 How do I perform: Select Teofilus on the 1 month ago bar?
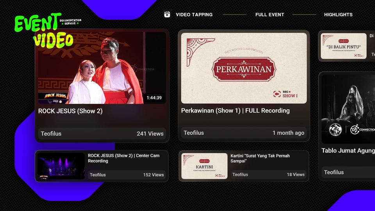click(194, 133)
